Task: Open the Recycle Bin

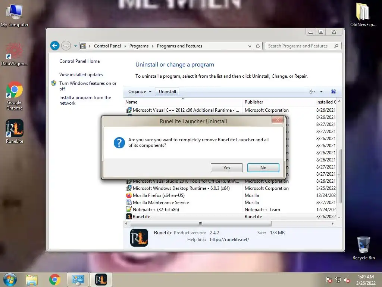Action: (x=363, y=248)
